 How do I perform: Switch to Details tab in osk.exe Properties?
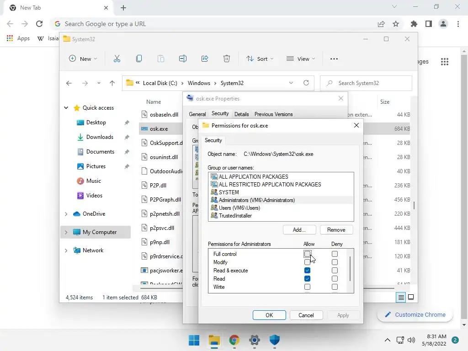(241, 114)
